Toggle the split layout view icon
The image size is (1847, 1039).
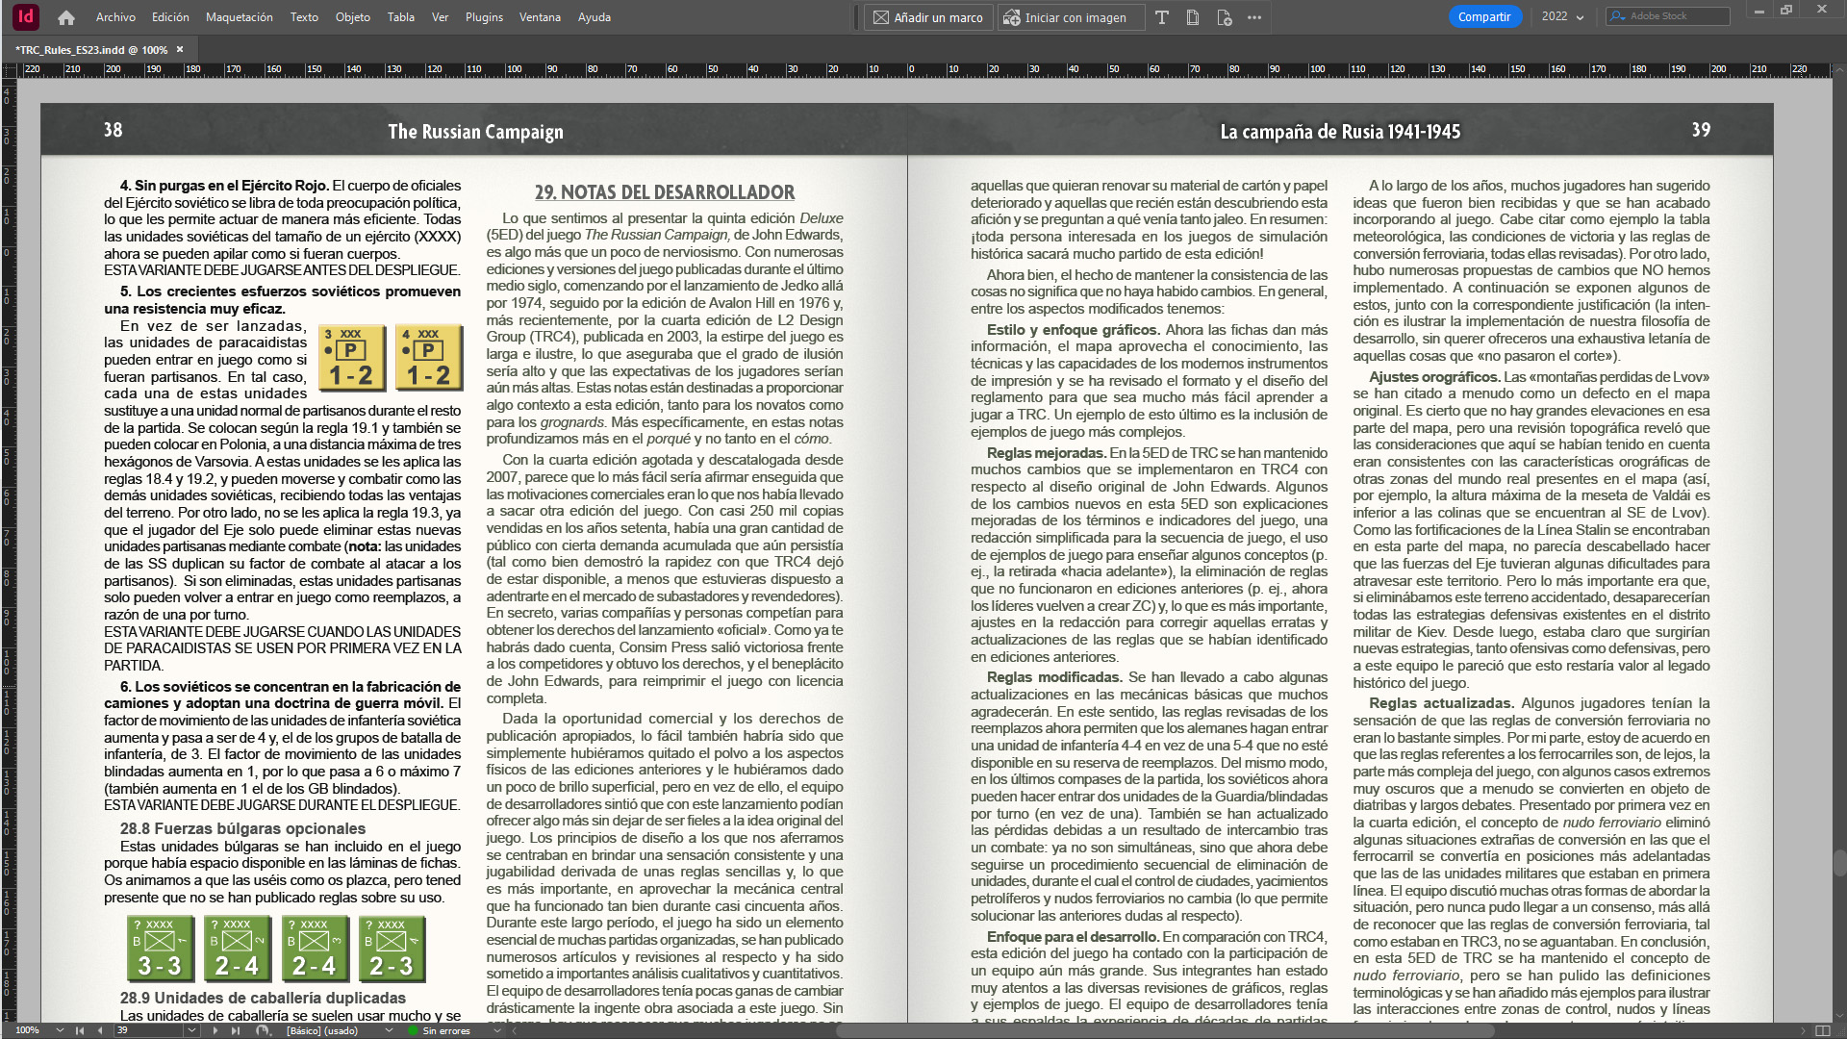click(1822, 1030)
